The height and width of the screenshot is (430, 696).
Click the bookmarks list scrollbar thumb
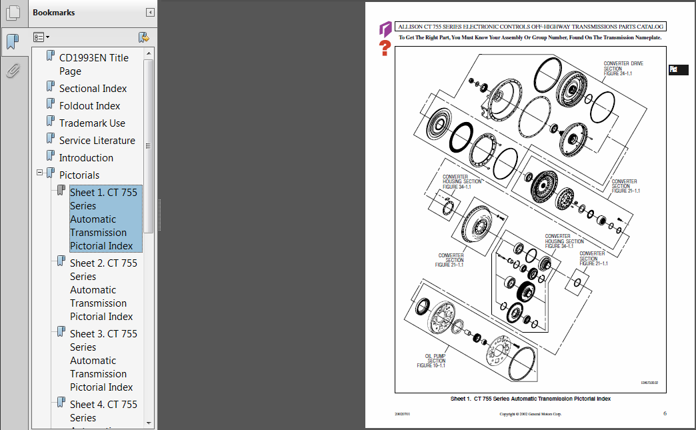click(149, 146)
